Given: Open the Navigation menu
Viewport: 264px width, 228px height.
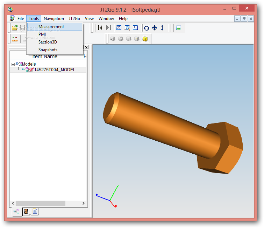Looking at the screenshot, I should pos(54,18).
